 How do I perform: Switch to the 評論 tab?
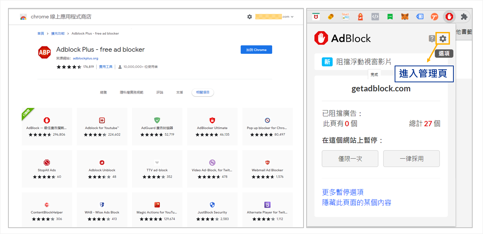click(x=160, y=92)
